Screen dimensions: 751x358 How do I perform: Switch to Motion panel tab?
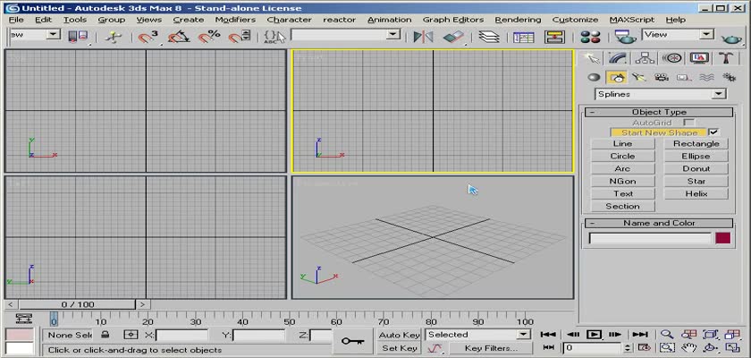coord(672,58)
